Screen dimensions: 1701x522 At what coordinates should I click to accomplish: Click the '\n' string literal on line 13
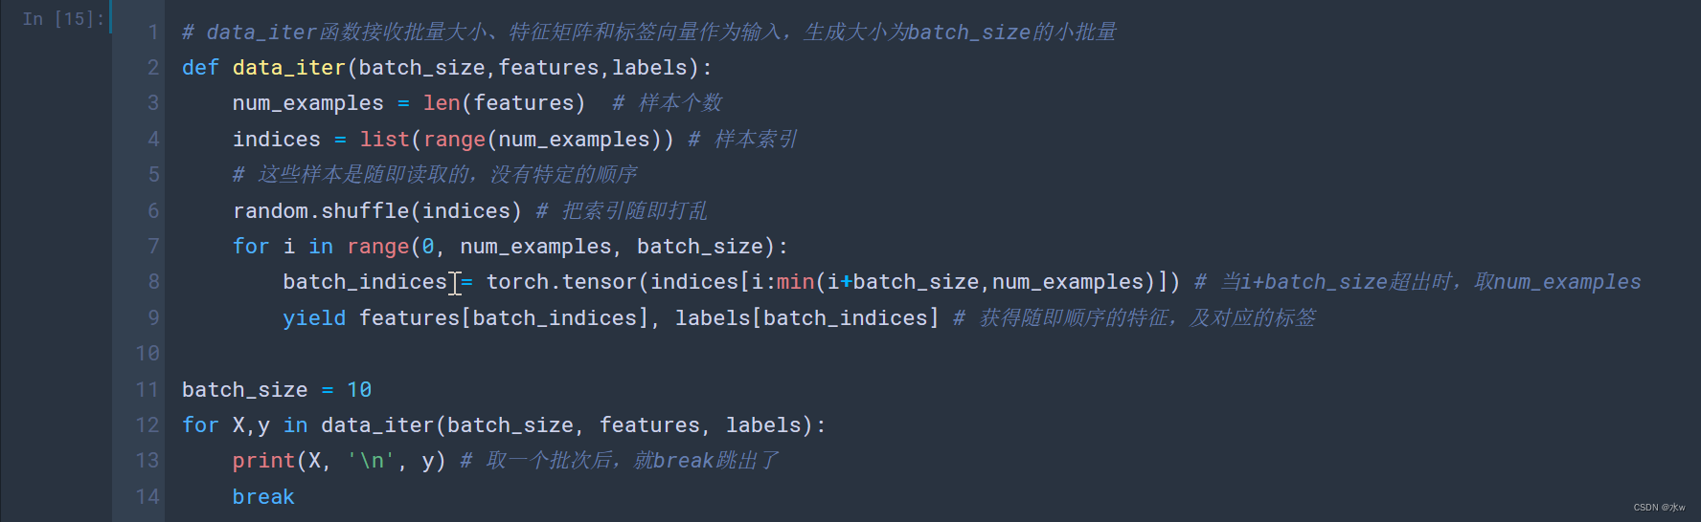pyautogui.click(x=371, y=461)
